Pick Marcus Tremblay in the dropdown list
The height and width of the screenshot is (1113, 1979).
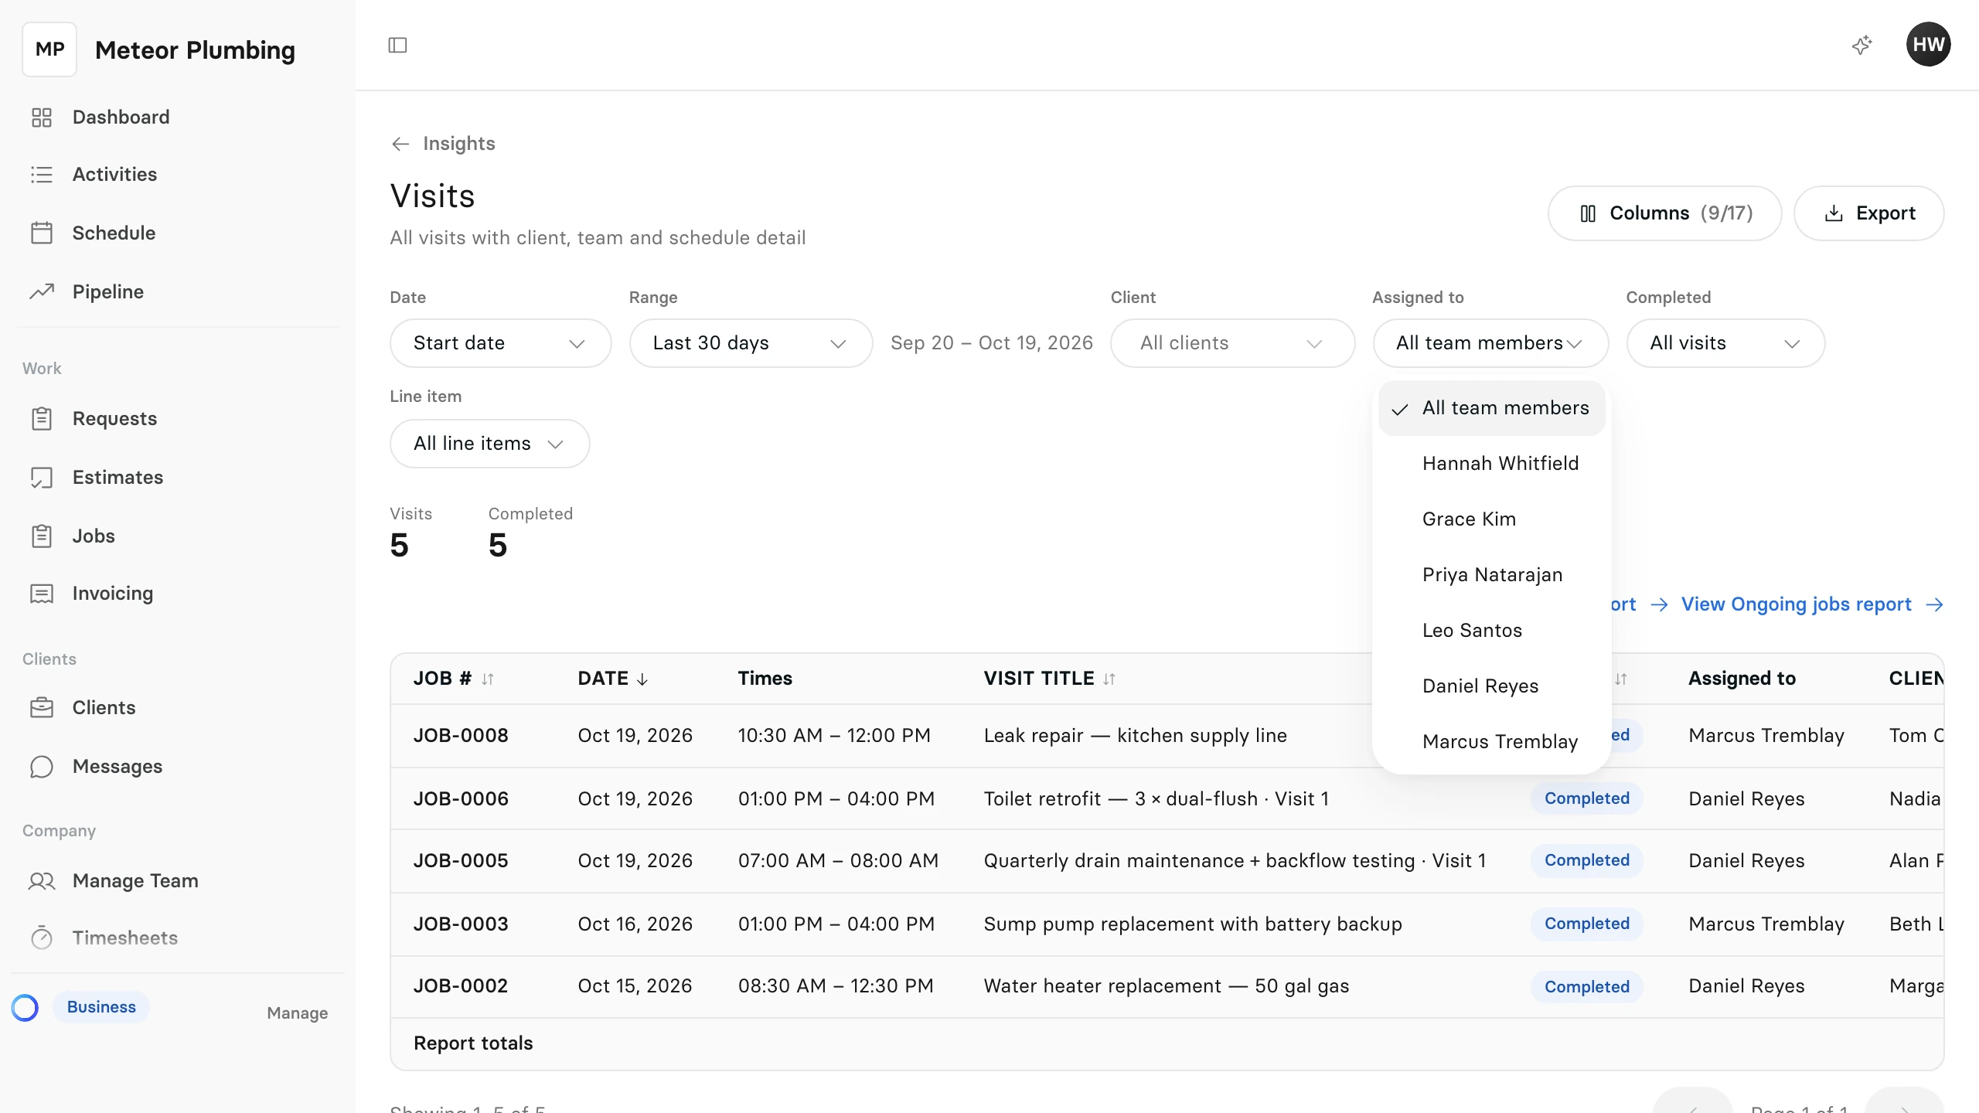(1491, 742)
